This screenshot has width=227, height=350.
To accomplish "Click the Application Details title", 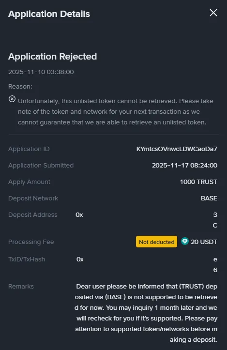I will pos(49,14).
